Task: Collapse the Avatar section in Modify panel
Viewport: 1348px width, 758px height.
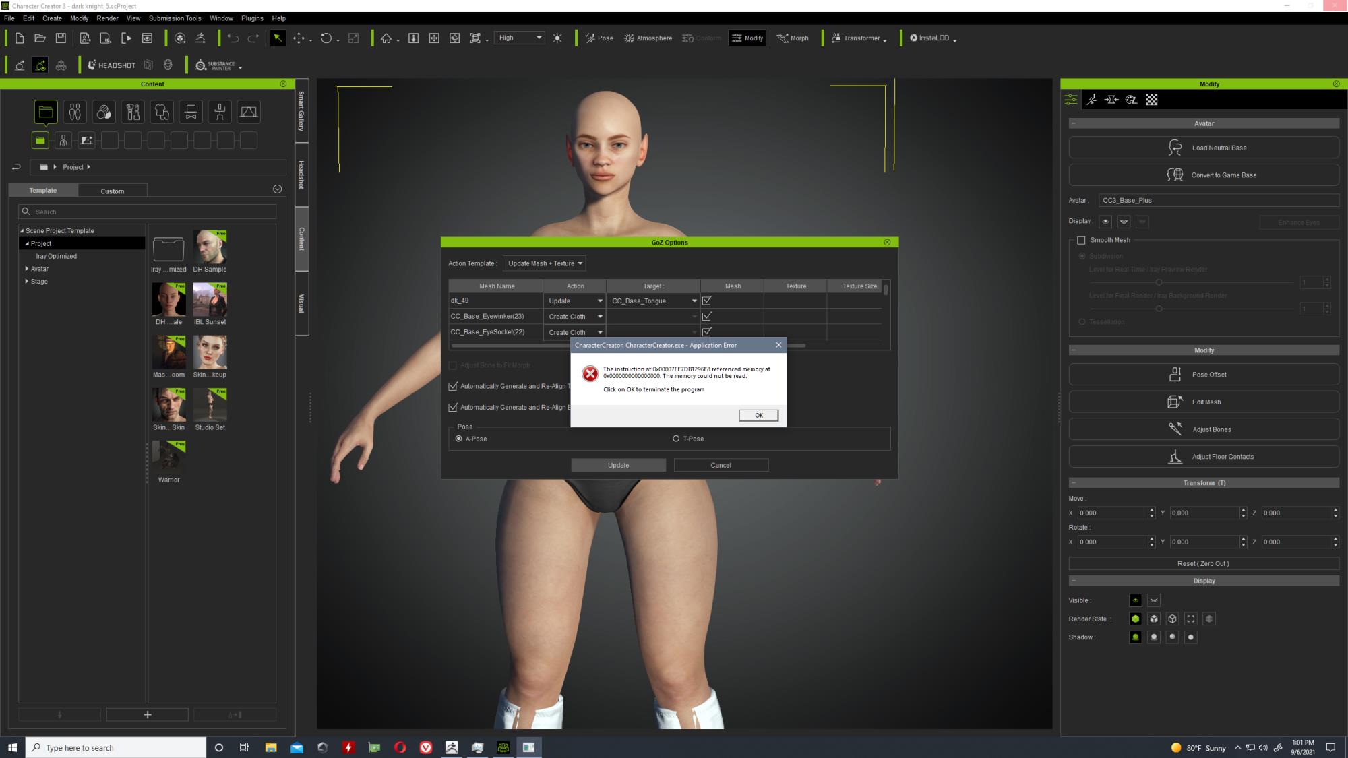Action: click(x=1074, y=124)
